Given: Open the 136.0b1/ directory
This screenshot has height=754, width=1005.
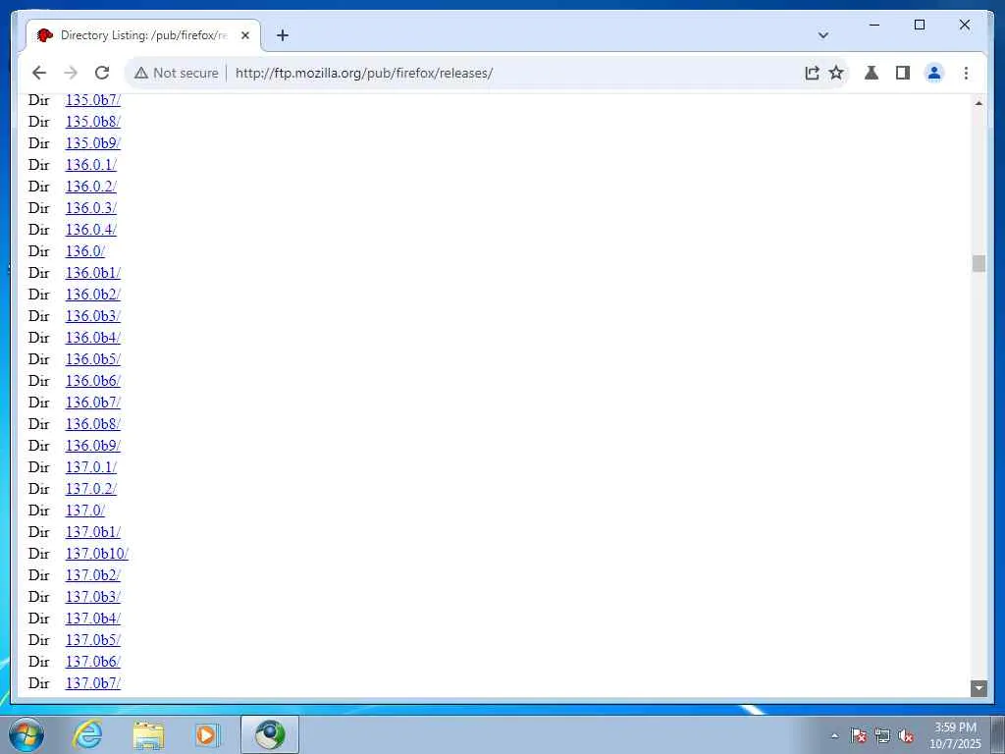Looking at the screenshot, I should (93, 273).
